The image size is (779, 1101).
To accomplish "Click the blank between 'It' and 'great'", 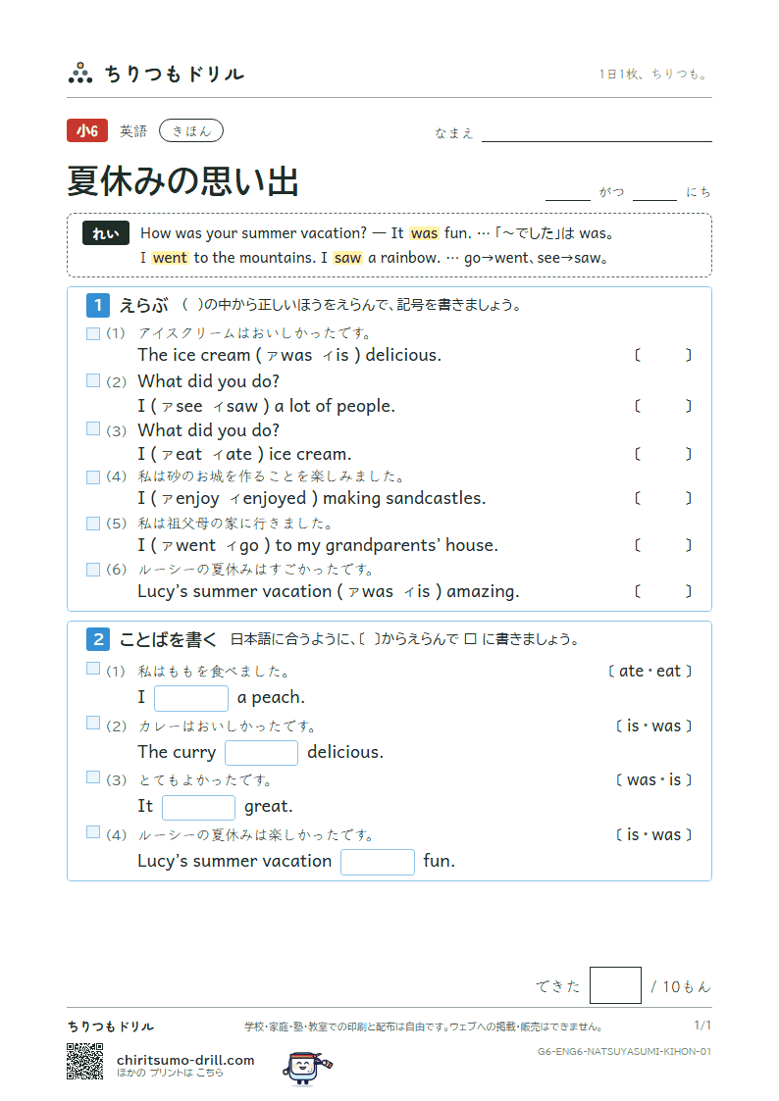I will tap(198, 808).
